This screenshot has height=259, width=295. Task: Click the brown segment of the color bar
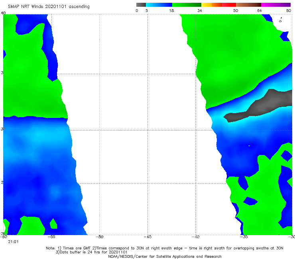[248, 5]
